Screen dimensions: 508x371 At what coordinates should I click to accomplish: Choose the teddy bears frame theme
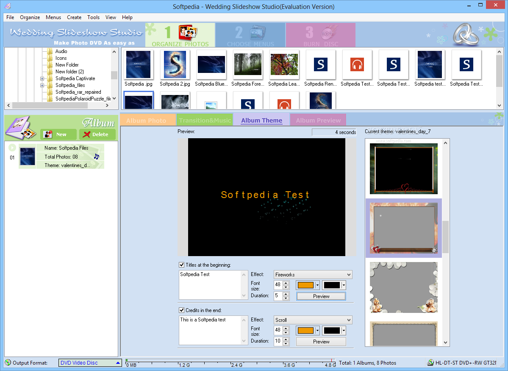(404, 287)
